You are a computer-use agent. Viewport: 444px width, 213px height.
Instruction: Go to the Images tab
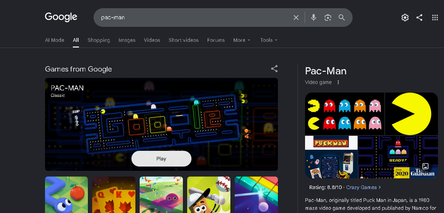pyautogui.click(x=127, y=40)
